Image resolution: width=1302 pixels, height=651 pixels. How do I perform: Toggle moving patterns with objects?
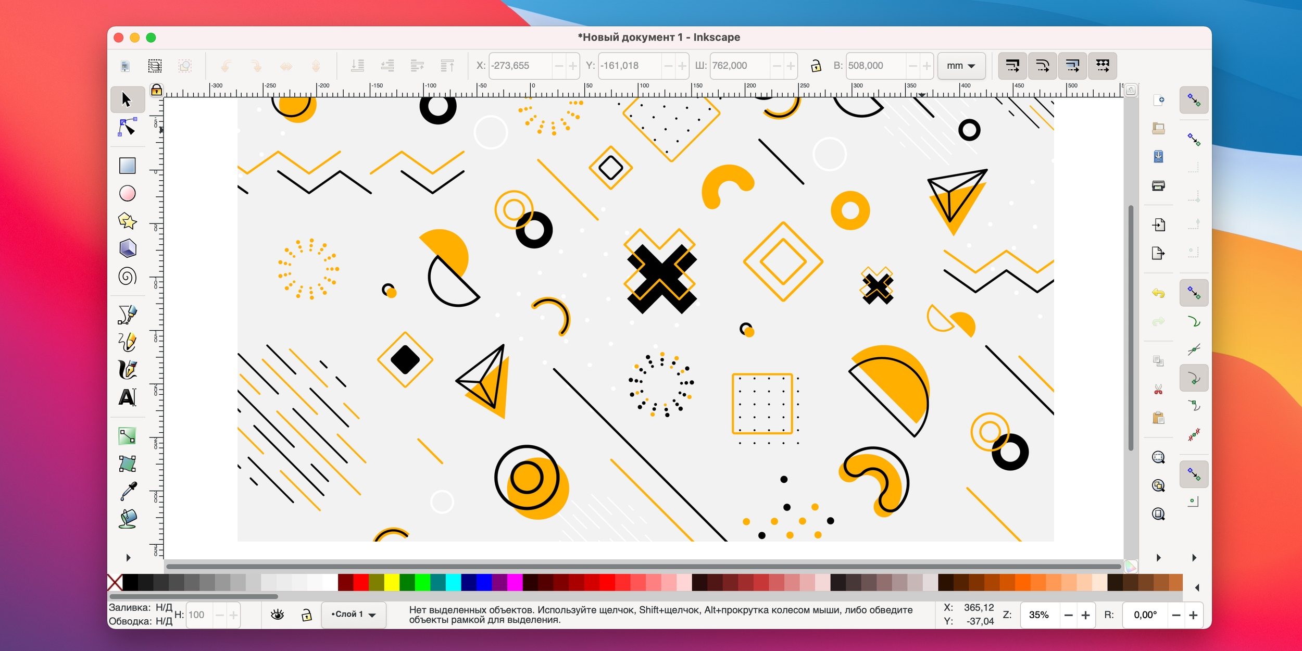point(1103,66)
